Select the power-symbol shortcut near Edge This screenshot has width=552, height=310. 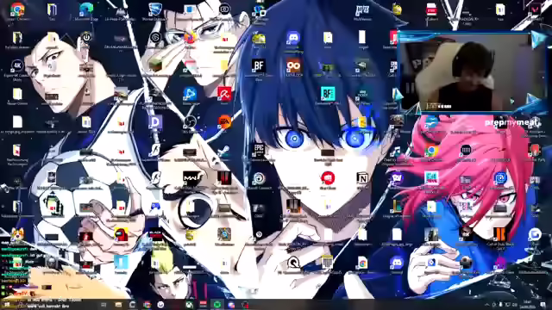[86, 37]
